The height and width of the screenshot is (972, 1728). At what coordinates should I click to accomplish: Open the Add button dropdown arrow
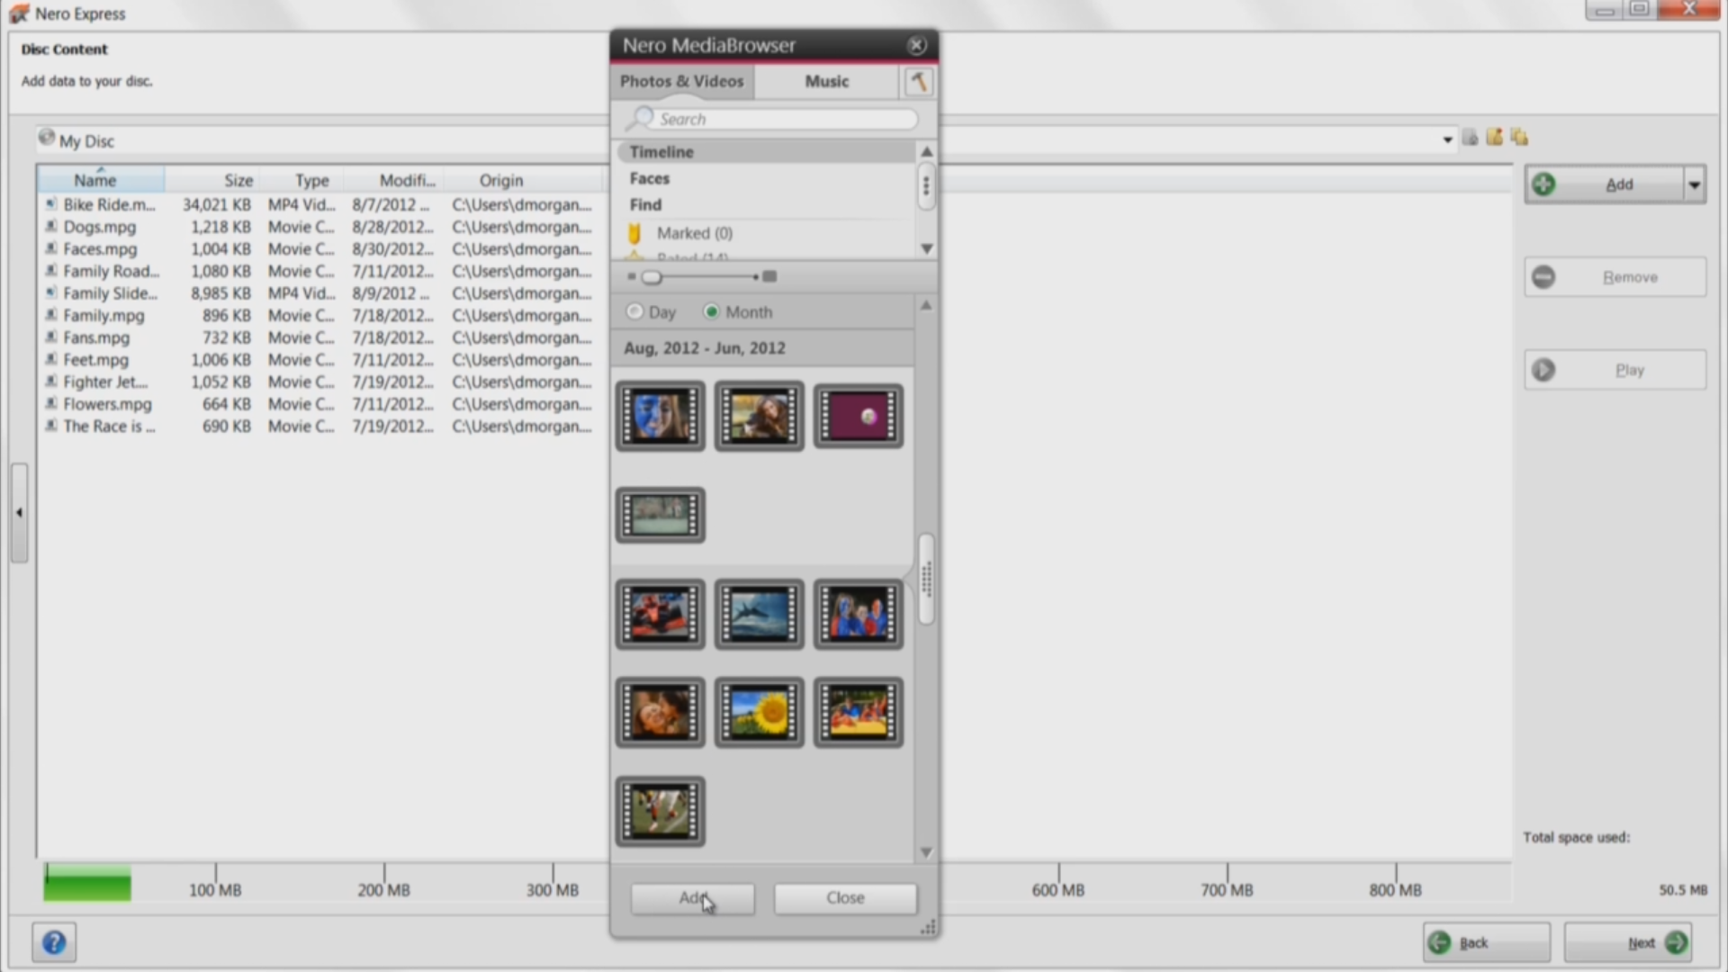(1694, 184)
